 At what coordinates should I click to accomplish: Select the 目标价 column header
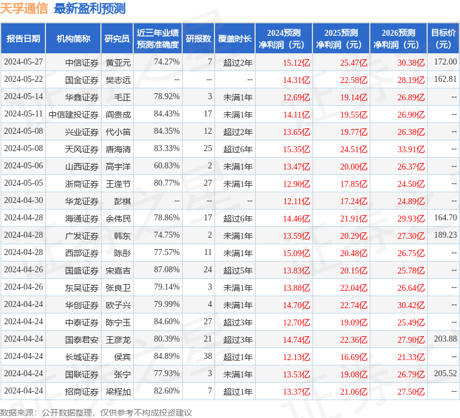pos(443,38)
